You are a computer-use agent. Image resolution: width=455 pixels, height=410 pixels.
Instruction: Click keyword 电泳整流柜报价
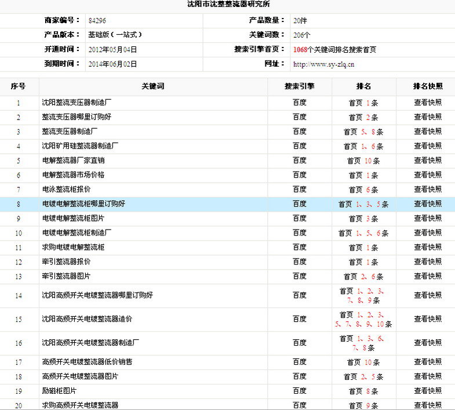pyautogui.click(x=66, y=190)
